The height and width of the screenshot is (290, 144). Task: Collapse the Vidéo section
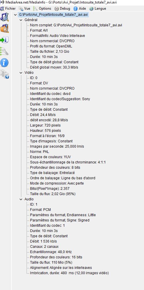click(x=21, y=73)
